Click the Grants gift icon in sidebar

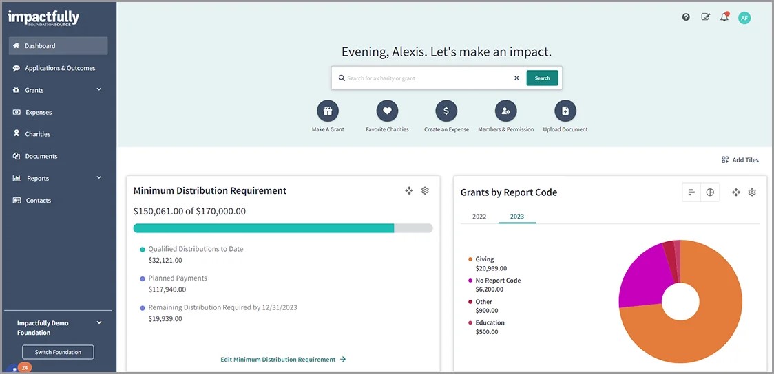pyautogui.click(x=16, y=90)
